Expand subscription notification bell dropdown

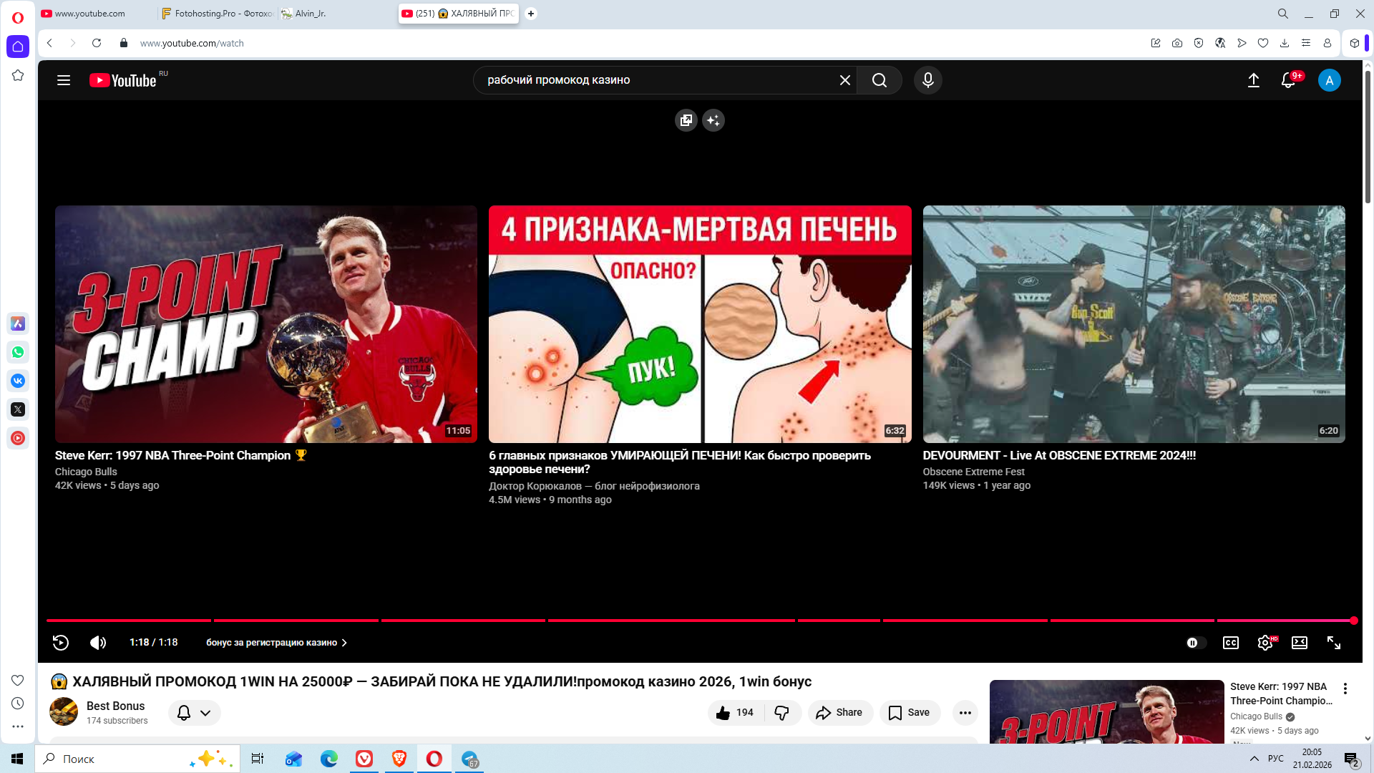coord(195,713)
